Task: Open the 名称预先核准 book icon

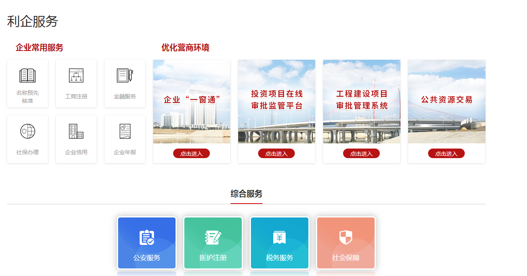Action: tap(28, 75)
